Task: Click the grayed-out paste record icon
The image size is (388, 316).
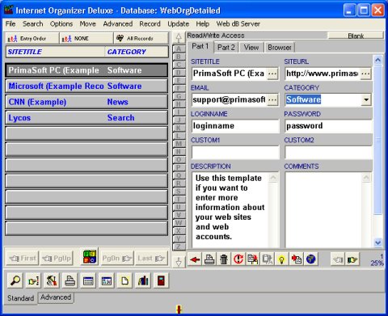Action: [x=268, y=259]
